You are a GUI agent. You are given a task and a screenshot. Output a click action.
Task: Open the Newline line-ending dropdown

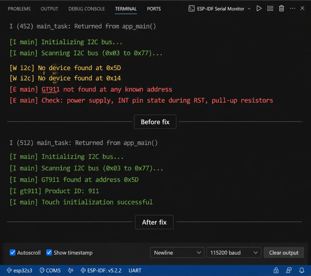pos(177,253)
